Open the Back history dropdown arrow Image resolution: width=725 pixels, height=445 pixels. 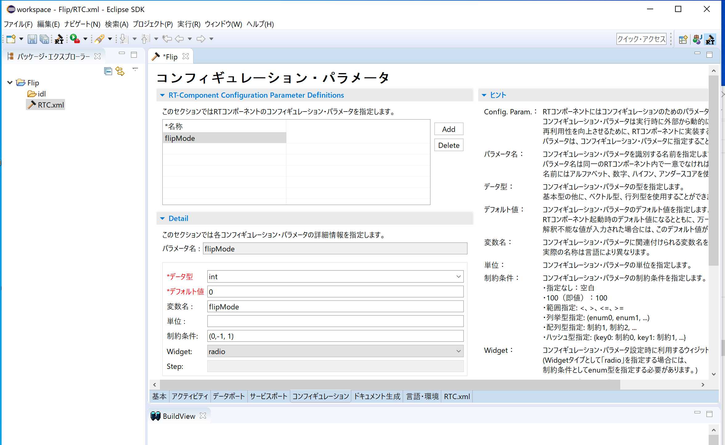190,39
